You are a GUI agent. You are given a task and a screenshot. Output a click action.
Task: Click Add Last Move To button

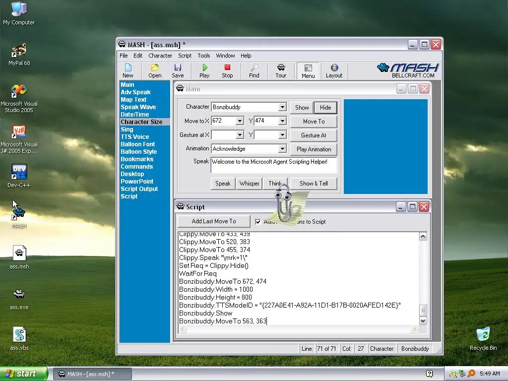pos(214,221)
